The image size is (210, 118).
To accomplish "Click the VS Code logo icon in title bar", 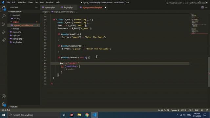I will tap(3, 2).
